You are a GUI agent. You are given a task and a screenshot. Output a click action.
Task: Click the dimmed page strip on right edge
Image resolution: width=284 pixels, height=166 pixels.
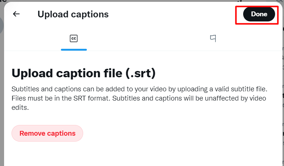[283, 90]
